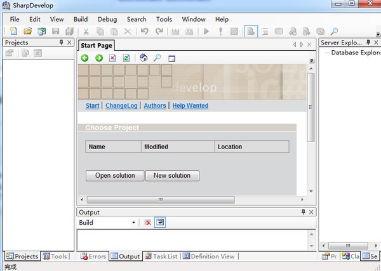Viewport: 381px width, 271px height.
Task: Switch to the Definition View tab
Action: [x=209, y=256]
